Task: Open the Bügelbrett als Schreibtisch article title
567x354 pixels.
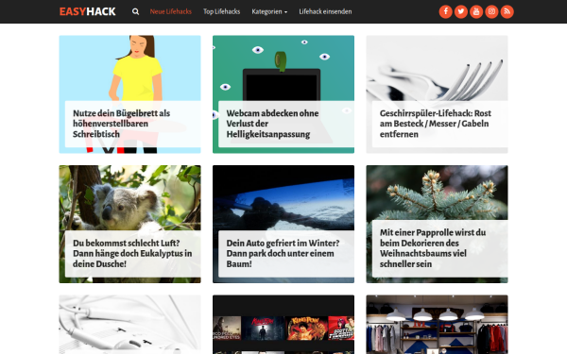Action: coord(121,124)
